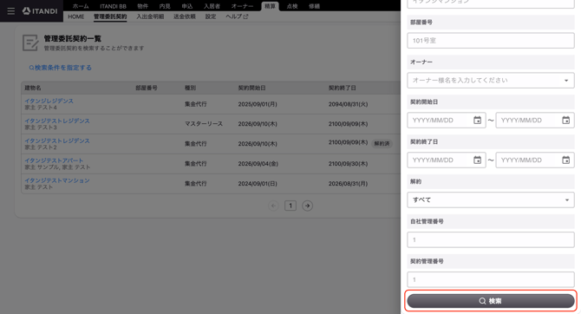
Task: Select the ホーム top menu item
Action: pos(81,6)
